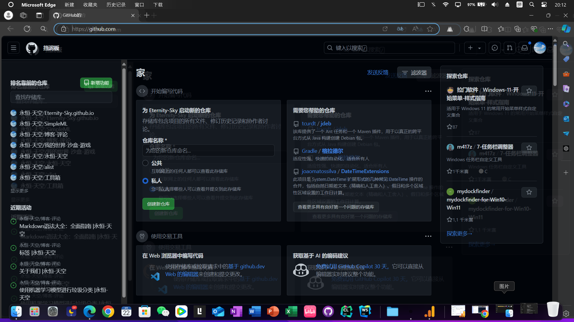Open Edge settings and more ellipsis
Screen dimensions: 574x322
click(x=550, y=29)
